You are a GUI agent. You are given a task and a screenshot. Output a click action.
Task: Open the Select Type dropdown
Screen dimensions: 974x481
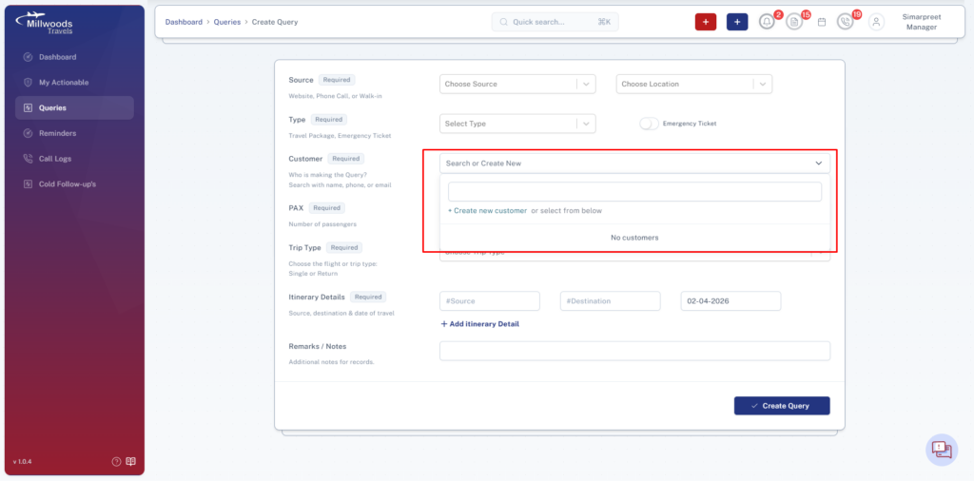(x=517, y=124)
